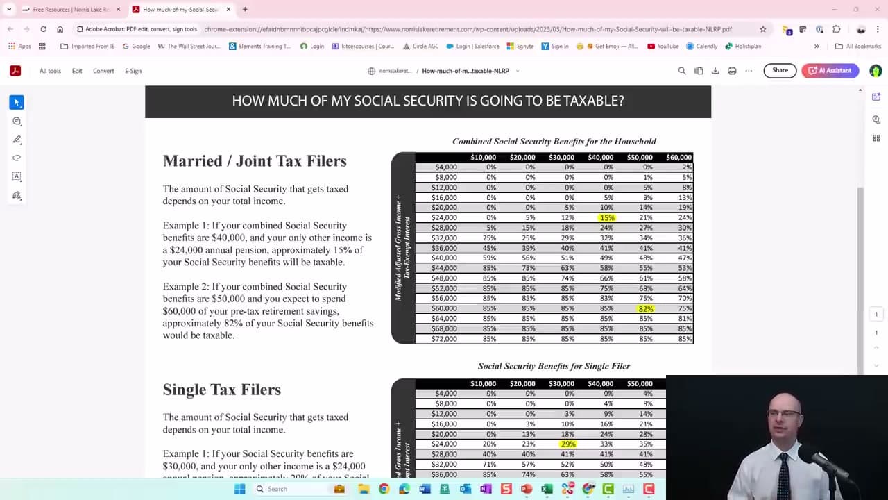Expand the file name dropdown arrow
The image size is (888, 500).
[x=518, y=71]
